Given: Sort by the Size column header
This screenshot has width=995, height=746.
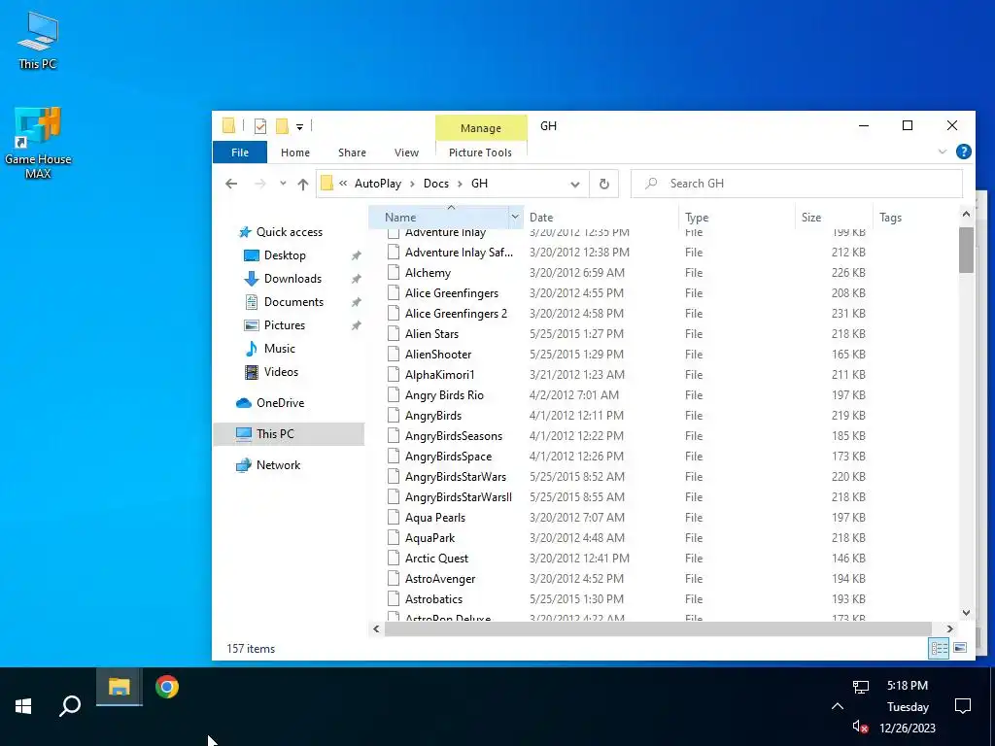Looking at the screenshot, I should pos(833,217).
